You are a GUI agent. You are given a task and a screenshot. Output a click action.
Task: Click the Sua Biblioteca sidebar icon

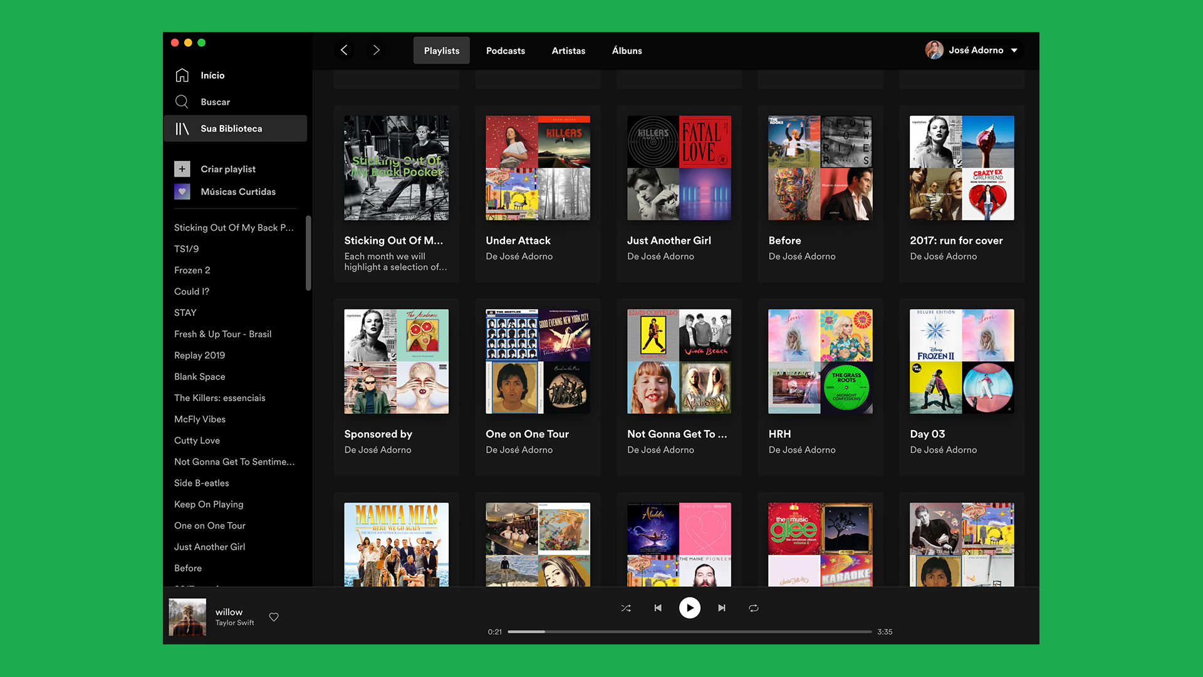click(x=182, y=128)
